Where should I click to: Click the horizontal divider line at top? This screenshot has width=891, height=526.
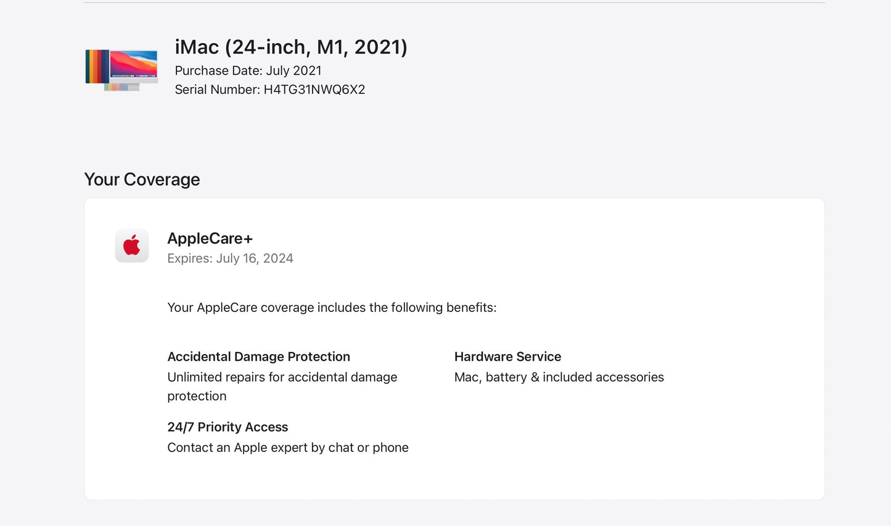pyautogui.click(x=454, y=2)
